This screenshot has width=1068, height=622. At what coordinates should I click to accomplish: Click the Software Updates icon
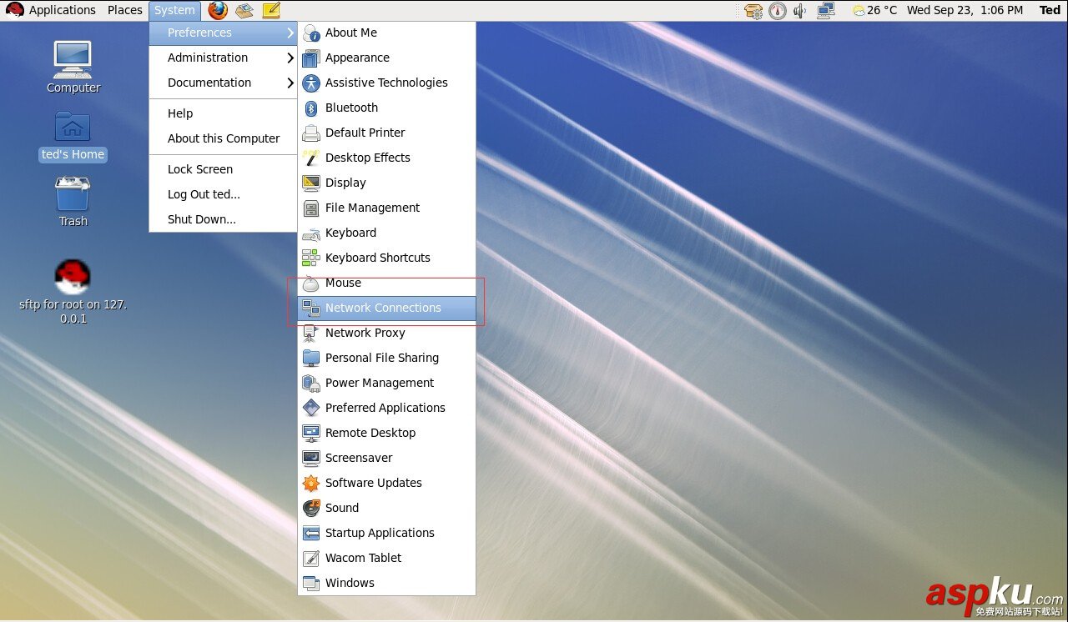[x=311, y=483]
